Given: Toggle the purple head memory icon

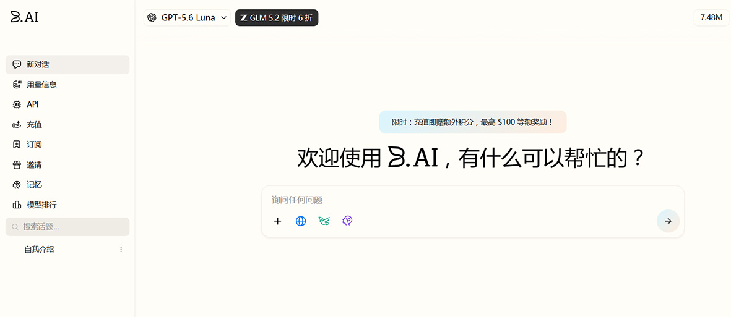Looking at the screenshot, I should click(x=347, y=221).
